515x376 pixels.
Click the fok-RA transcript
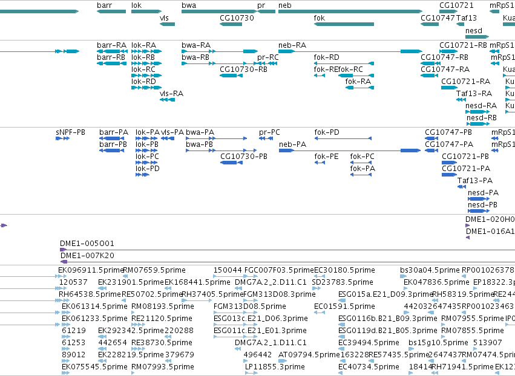coord(359,88)
